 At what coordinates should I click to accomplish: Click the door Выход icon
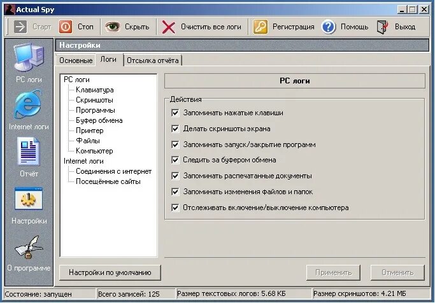383,27
